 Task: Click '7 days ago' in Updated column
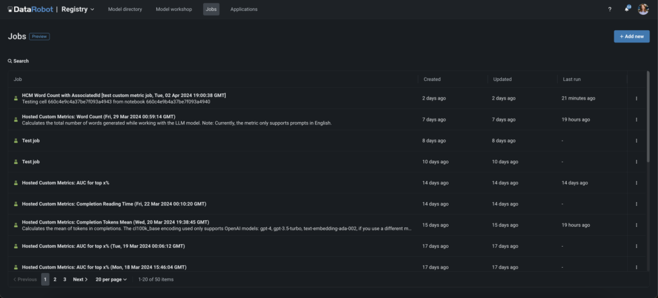click(x=504, y=119)
